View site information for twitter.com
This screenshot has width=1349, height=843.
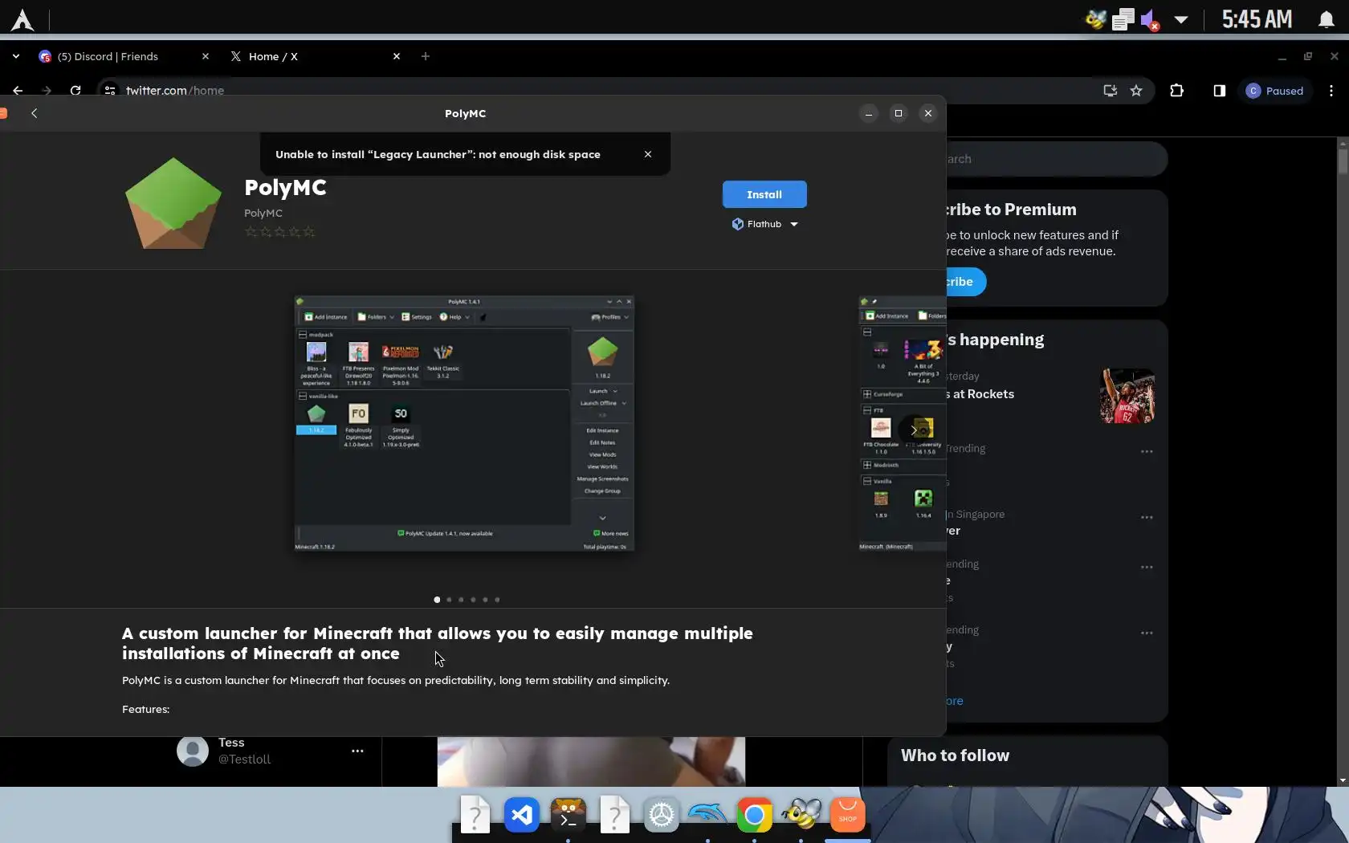point(110,91)
